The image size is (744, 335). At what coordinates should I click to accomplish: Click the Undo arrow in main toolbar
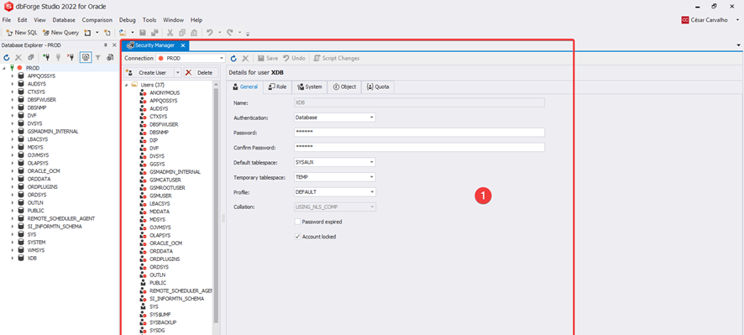(x=209, y=33)
